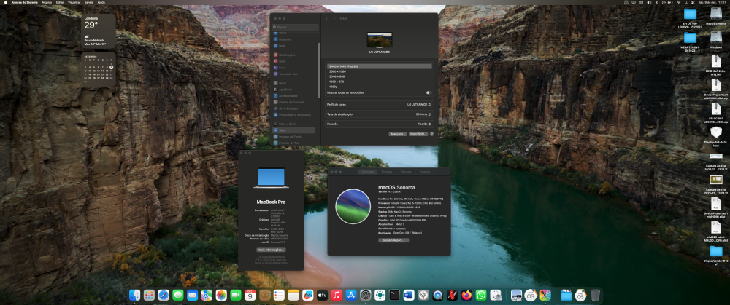Open the Music app in Dock
This screenshot has height=305, width=730.
337,295
